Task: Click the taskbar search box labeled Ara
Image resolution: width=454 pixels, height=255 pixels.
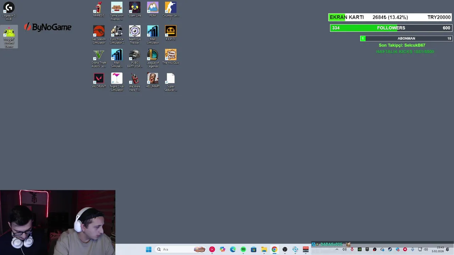Action: click(x=180, y=249)
